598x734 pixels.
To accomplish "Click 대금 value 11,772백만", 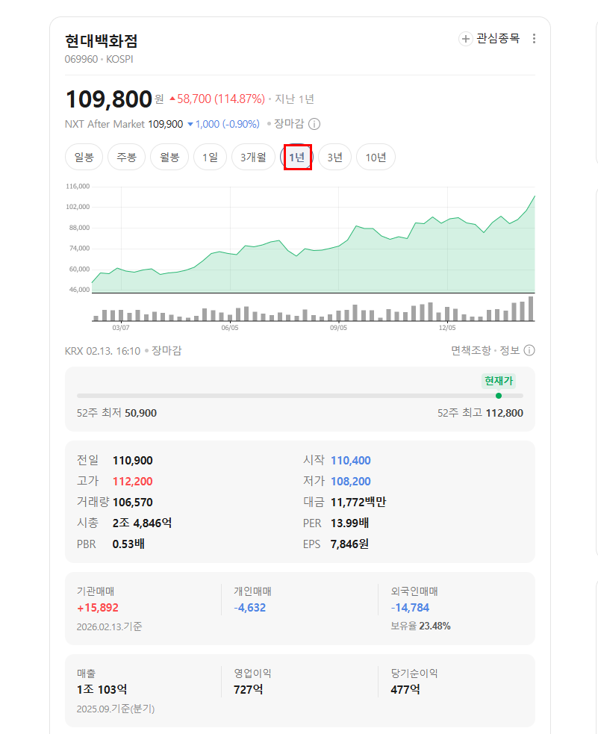I will click(358, 503).
